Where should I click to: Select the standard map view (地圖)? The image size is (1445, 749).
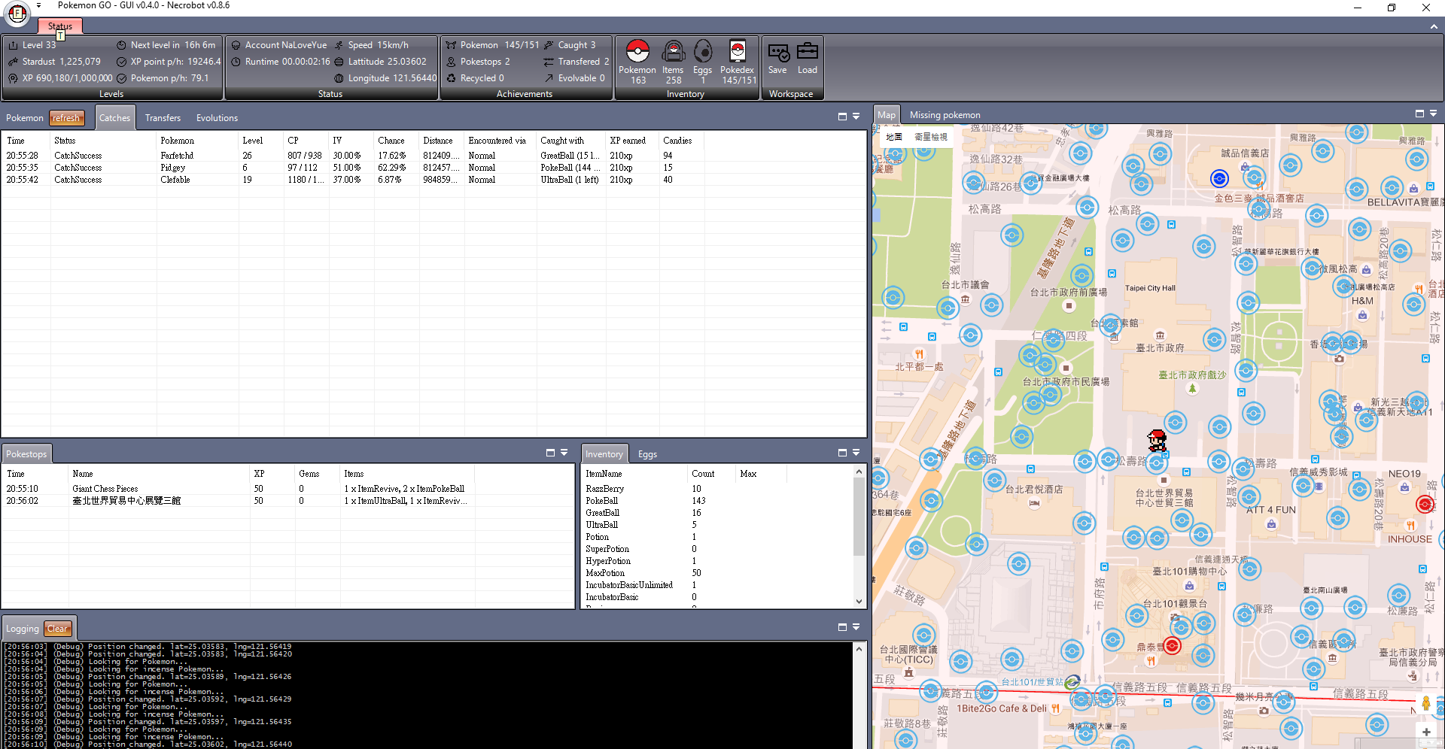894,137
